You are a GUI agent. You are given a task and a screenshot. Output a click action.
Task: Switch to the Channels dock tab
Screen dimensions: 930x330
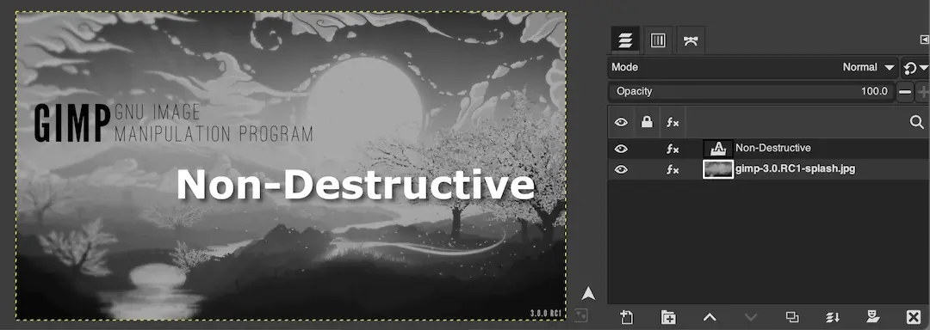tap(658, 40)
